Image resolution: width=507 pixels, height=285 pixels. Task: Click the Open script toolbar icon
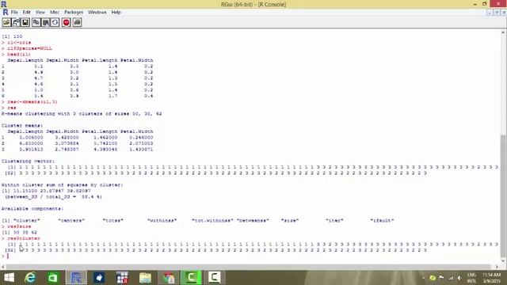point(6,22)
